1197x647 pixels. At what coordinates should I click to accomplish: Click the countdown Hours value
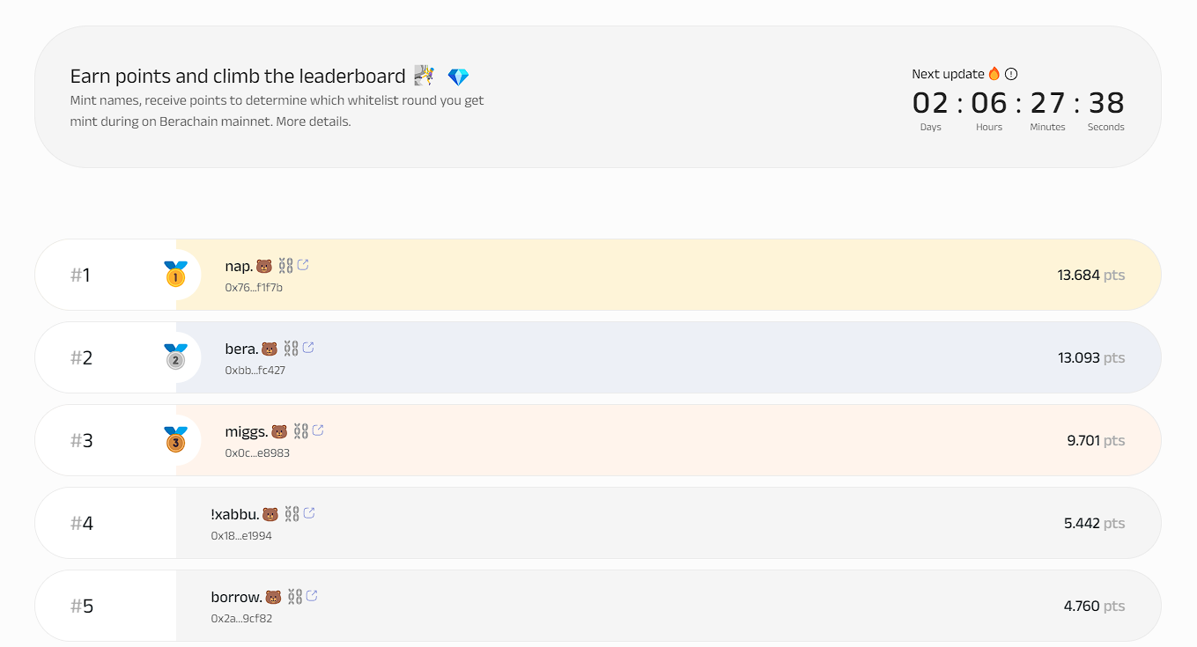click(988, 103)
